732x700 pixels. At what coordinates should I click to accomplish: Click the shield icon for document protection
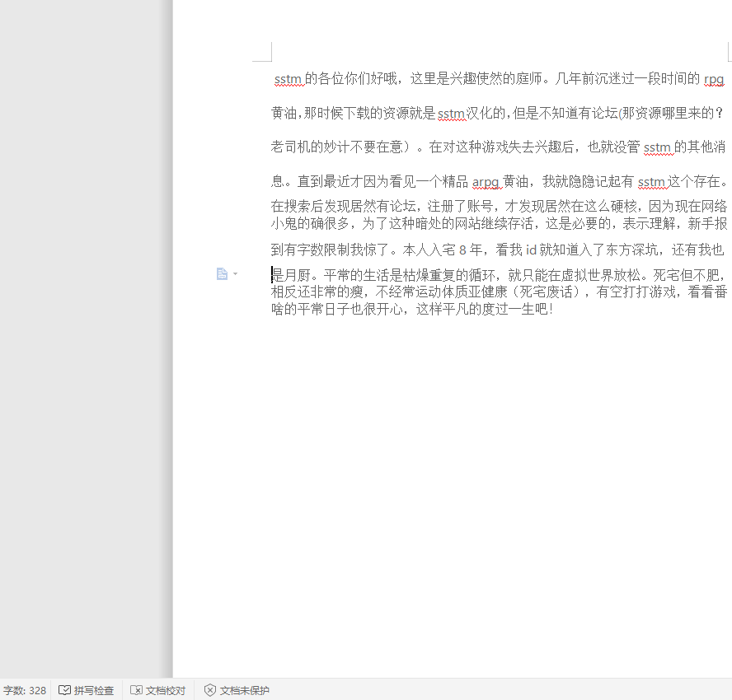(x=210, y=690)
